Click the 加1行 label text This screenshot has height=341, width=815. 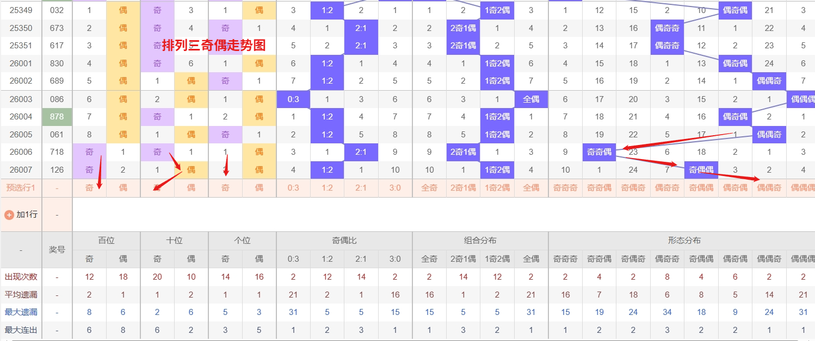pyautogui.click(x=27, y=214)
